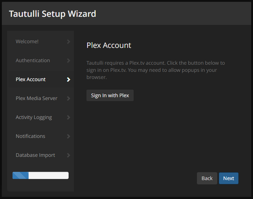This screenshot has height=199, width=253.
Task: Switch to the Activity Logging step
Action: (41, 117)
